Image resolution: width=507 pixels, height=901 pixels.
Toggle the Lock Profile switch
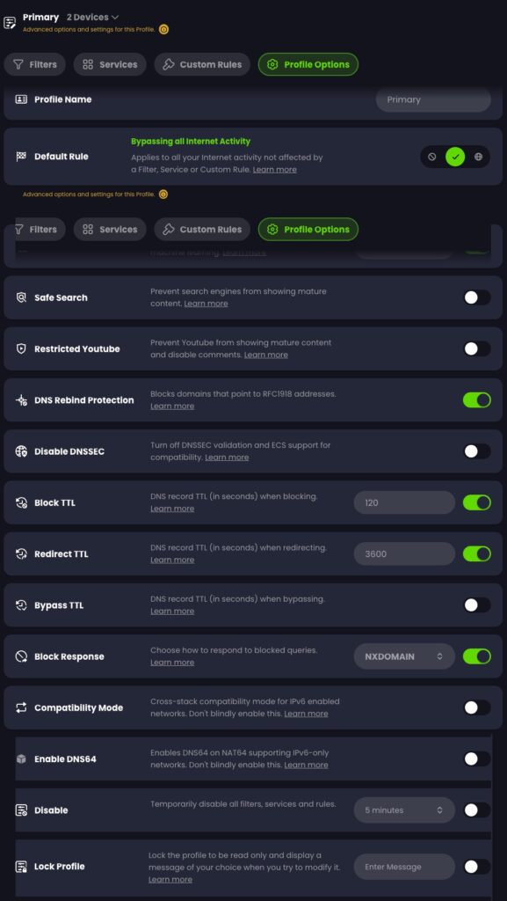click(x=476, y=867)
